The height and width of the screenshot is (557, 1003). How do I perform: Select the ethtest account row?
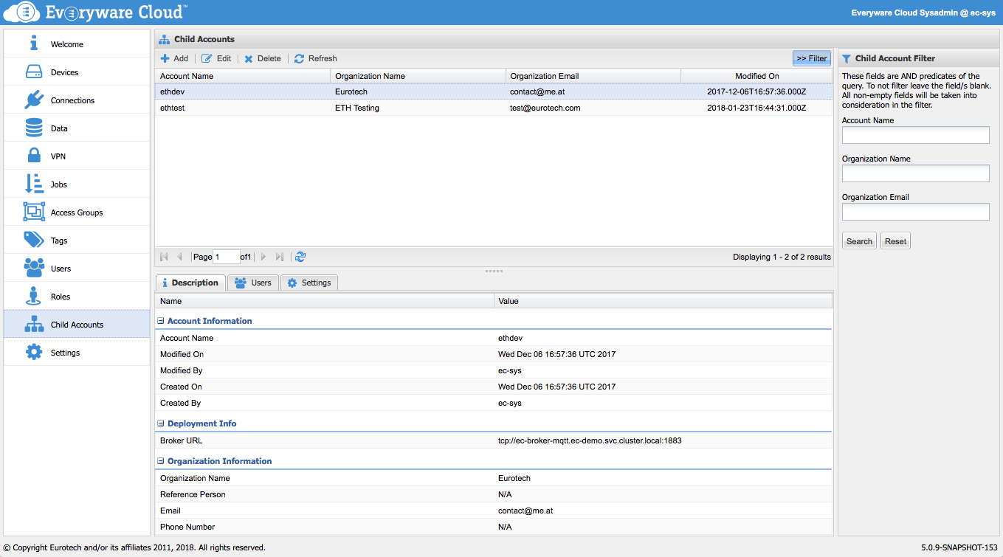click(494, 108)
